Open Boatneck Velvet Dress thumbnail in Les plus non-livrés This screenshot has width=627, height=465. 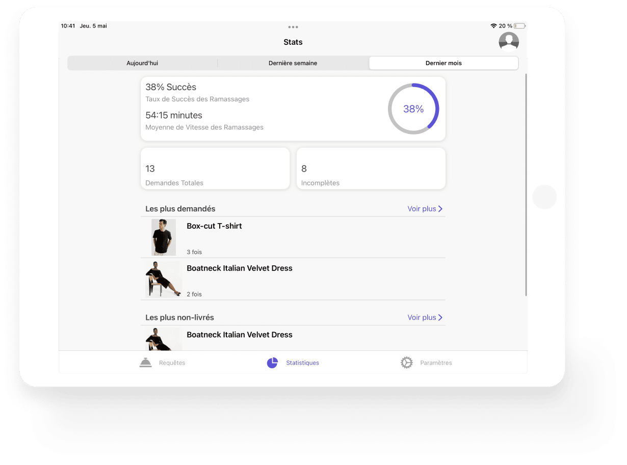click(x=164, y=339)
